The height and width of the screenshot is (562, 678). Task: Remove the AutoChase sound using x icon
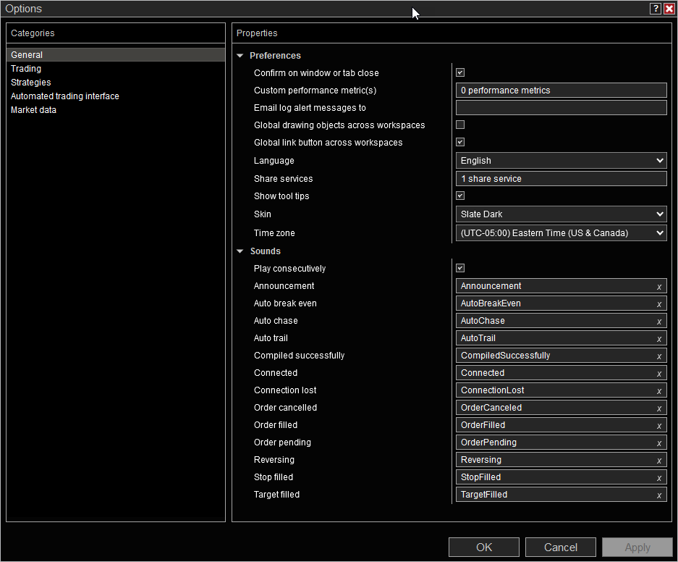[658, 322]
